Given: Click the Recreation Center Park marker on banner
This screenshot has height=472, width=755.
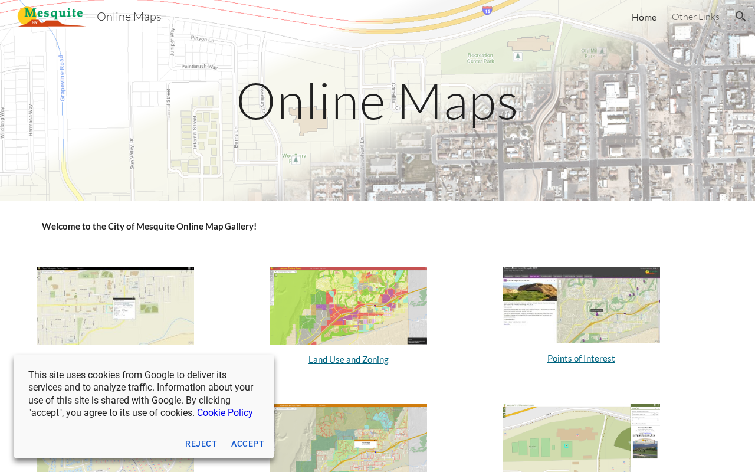Looking at the screenshot, I should [518, 56].
